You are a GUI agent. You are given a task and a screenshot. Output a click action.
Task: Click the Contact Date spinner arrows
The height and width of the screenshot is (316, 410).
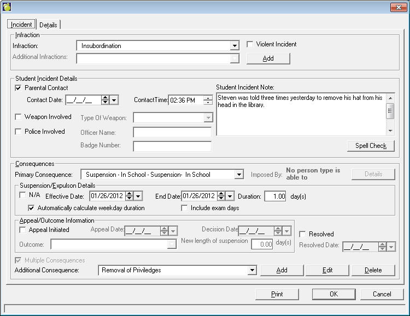pyautogui.click(x=105, y=100)
